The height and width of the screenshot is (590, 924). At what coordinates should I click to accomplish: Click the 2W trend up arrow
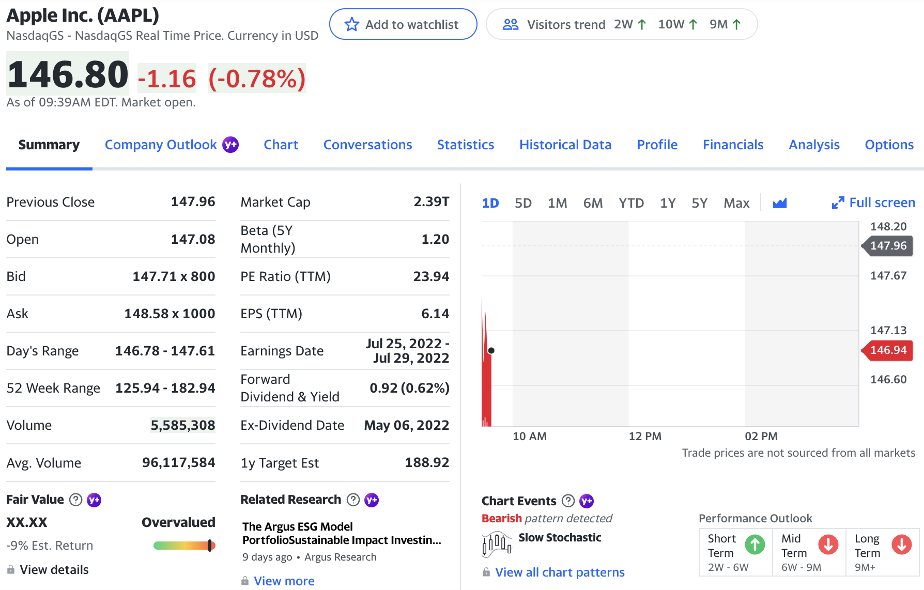642,24
